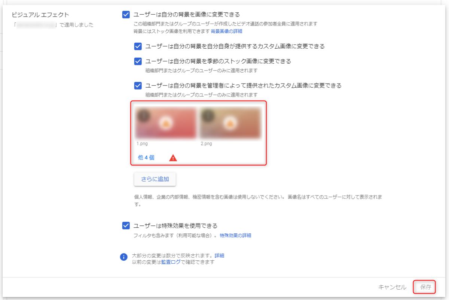Select the 2.png background image thumbnail

click(x=231, y=123)
